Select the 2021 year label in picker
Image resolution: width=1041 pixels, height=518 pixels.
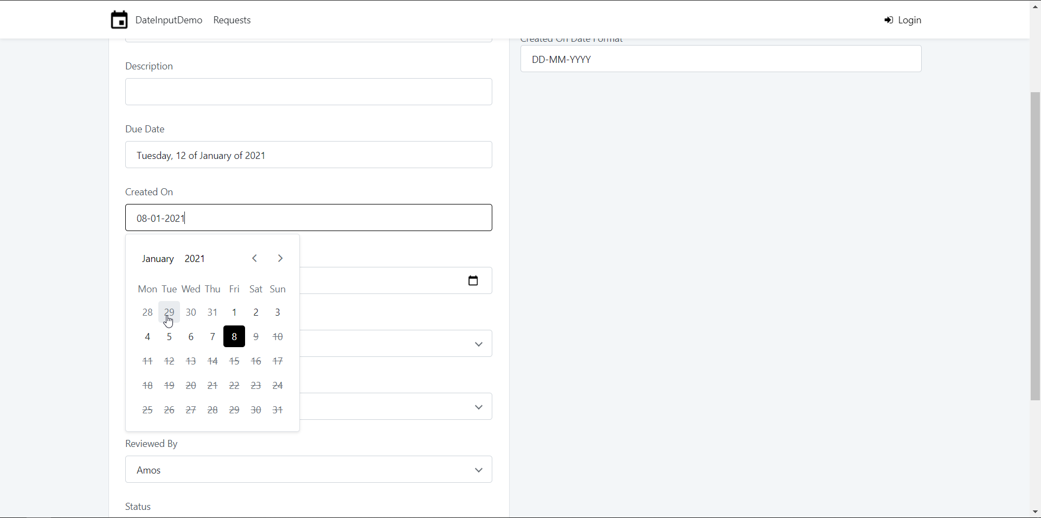click(x=195, y=259)
